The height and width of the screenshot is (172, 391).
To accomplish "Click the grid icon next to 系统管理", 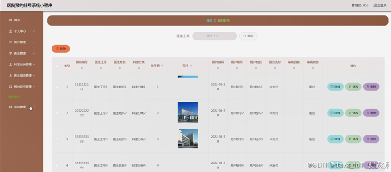I will [x=10, y=107].
